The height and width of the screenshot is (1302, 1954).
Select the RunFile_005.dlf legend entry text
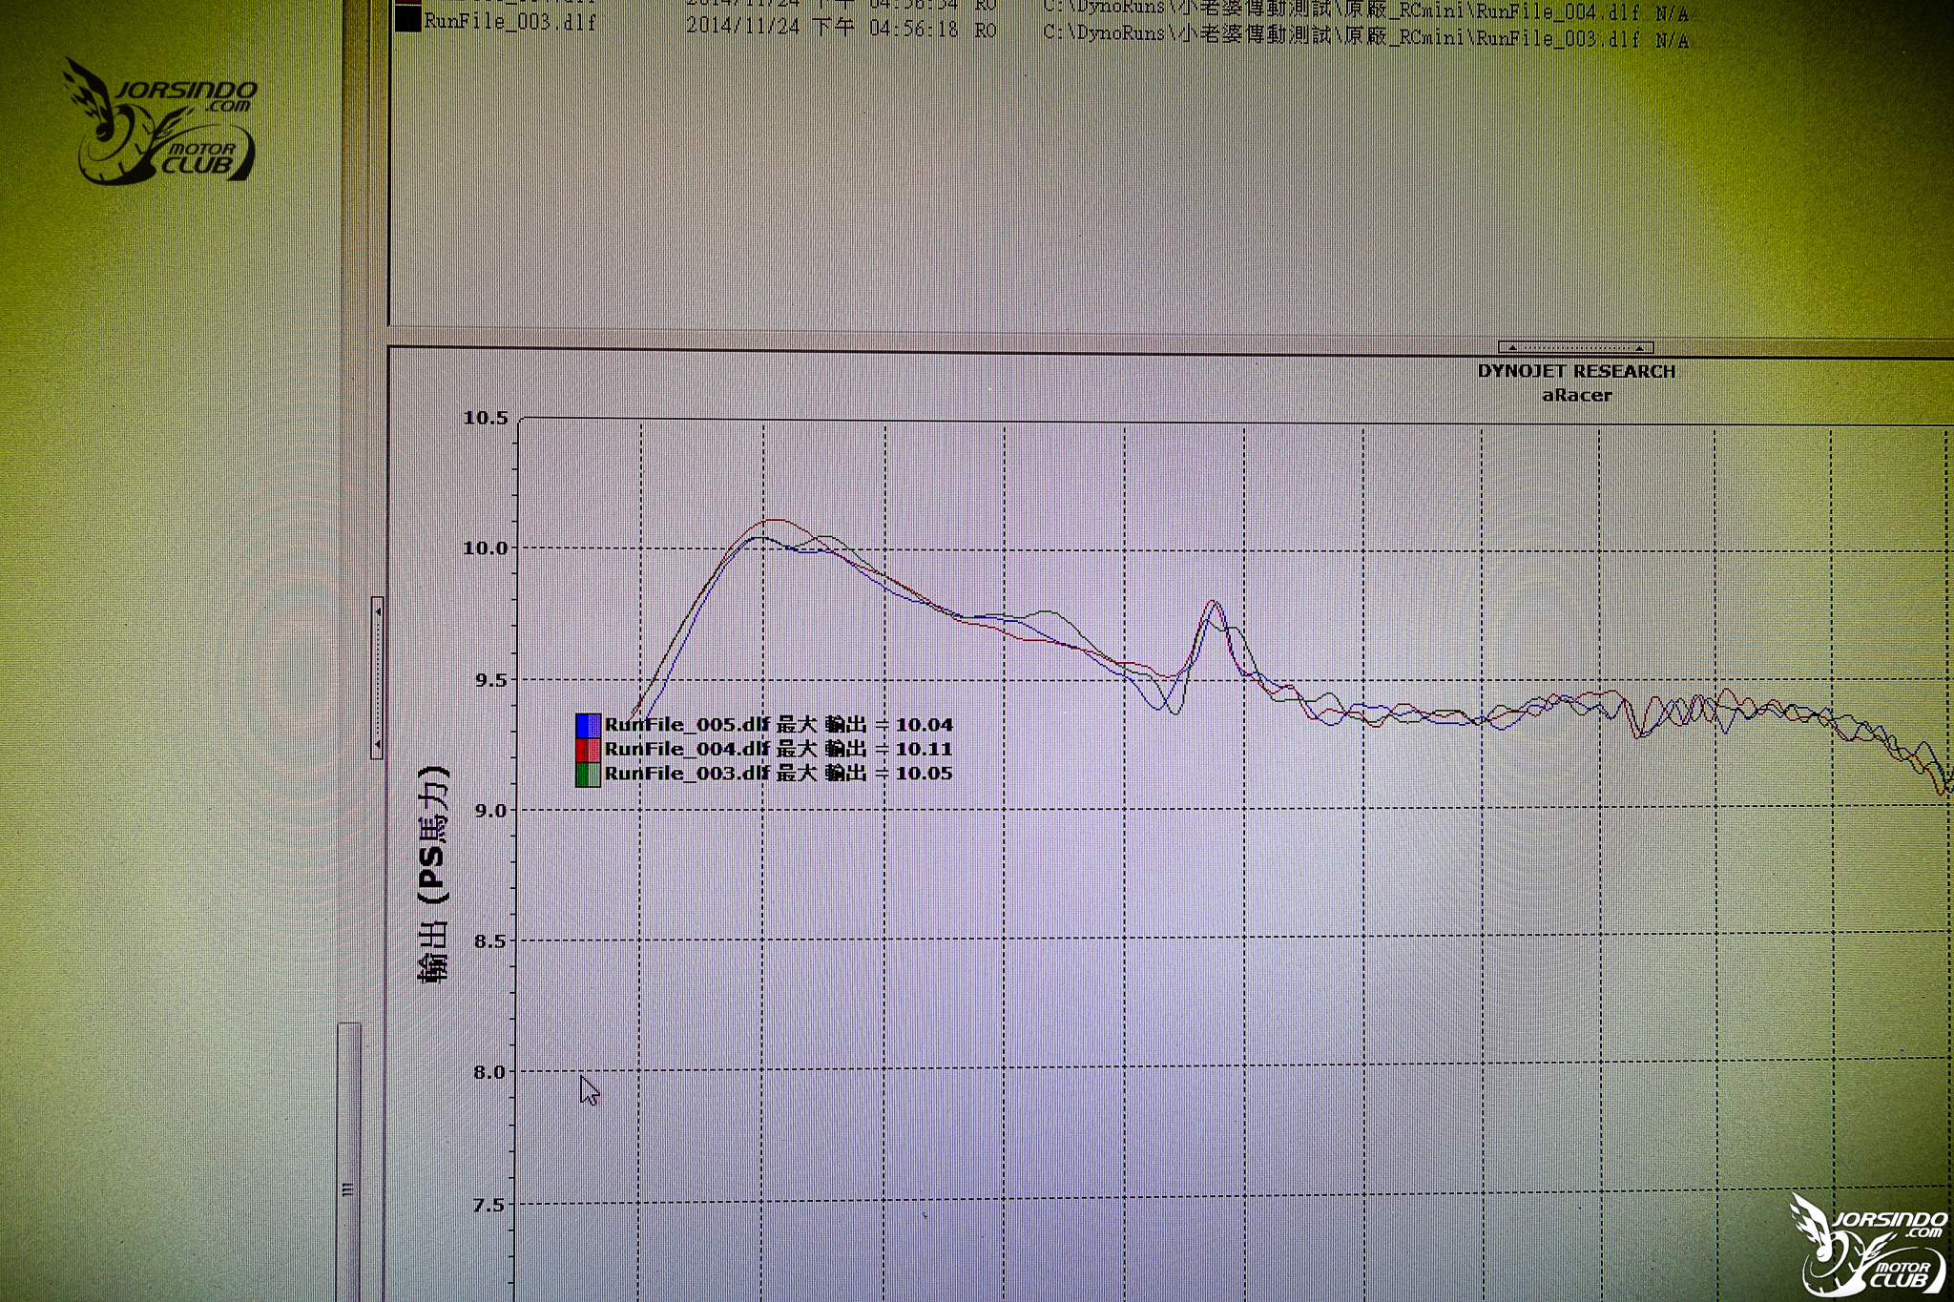779,724
